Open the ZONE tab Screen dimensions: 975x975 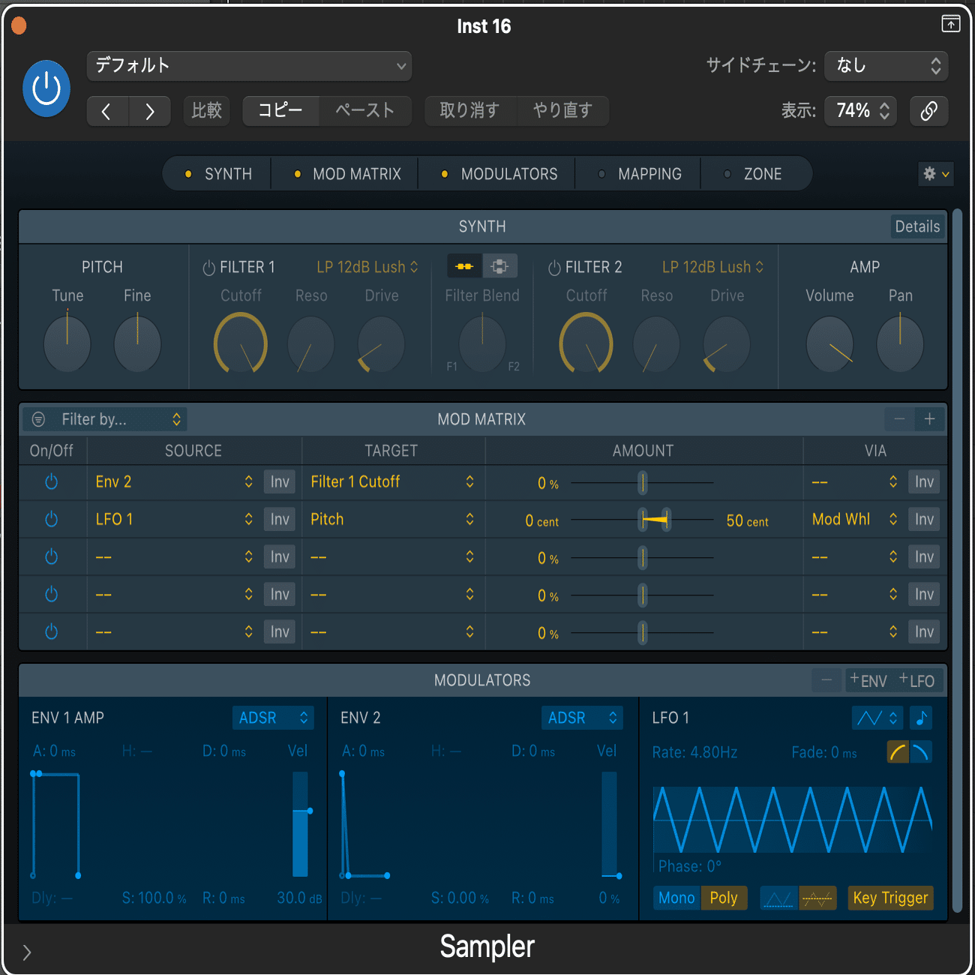point(762,173)
